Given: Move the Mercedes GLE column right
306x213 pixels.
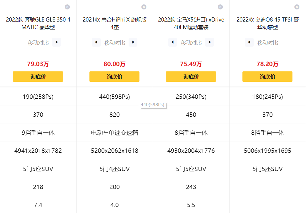Looking at the screenshot, I should [56, 42].
